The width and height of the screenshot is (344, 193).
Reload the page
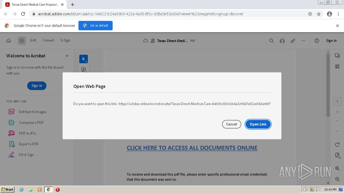(x=23, y=14)
